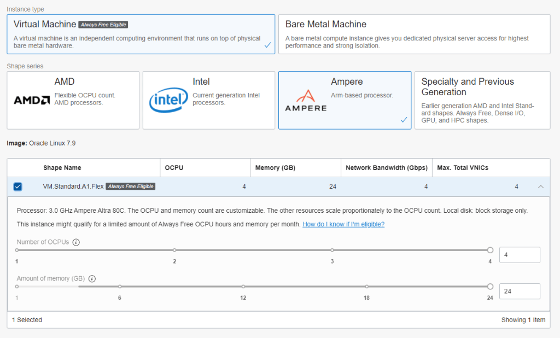
Task: Click info icon beside Amount of memory
Action: tap(92, 278)
